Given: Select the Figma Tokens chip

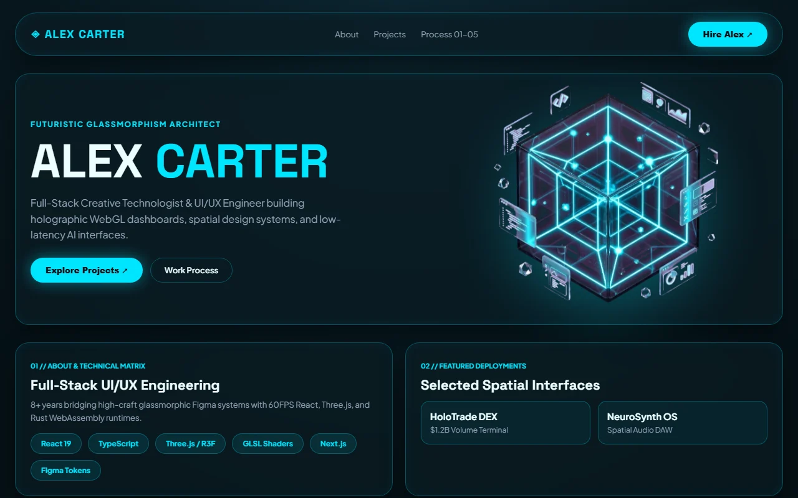Looking at the screenshot, I should coord(65,471).
